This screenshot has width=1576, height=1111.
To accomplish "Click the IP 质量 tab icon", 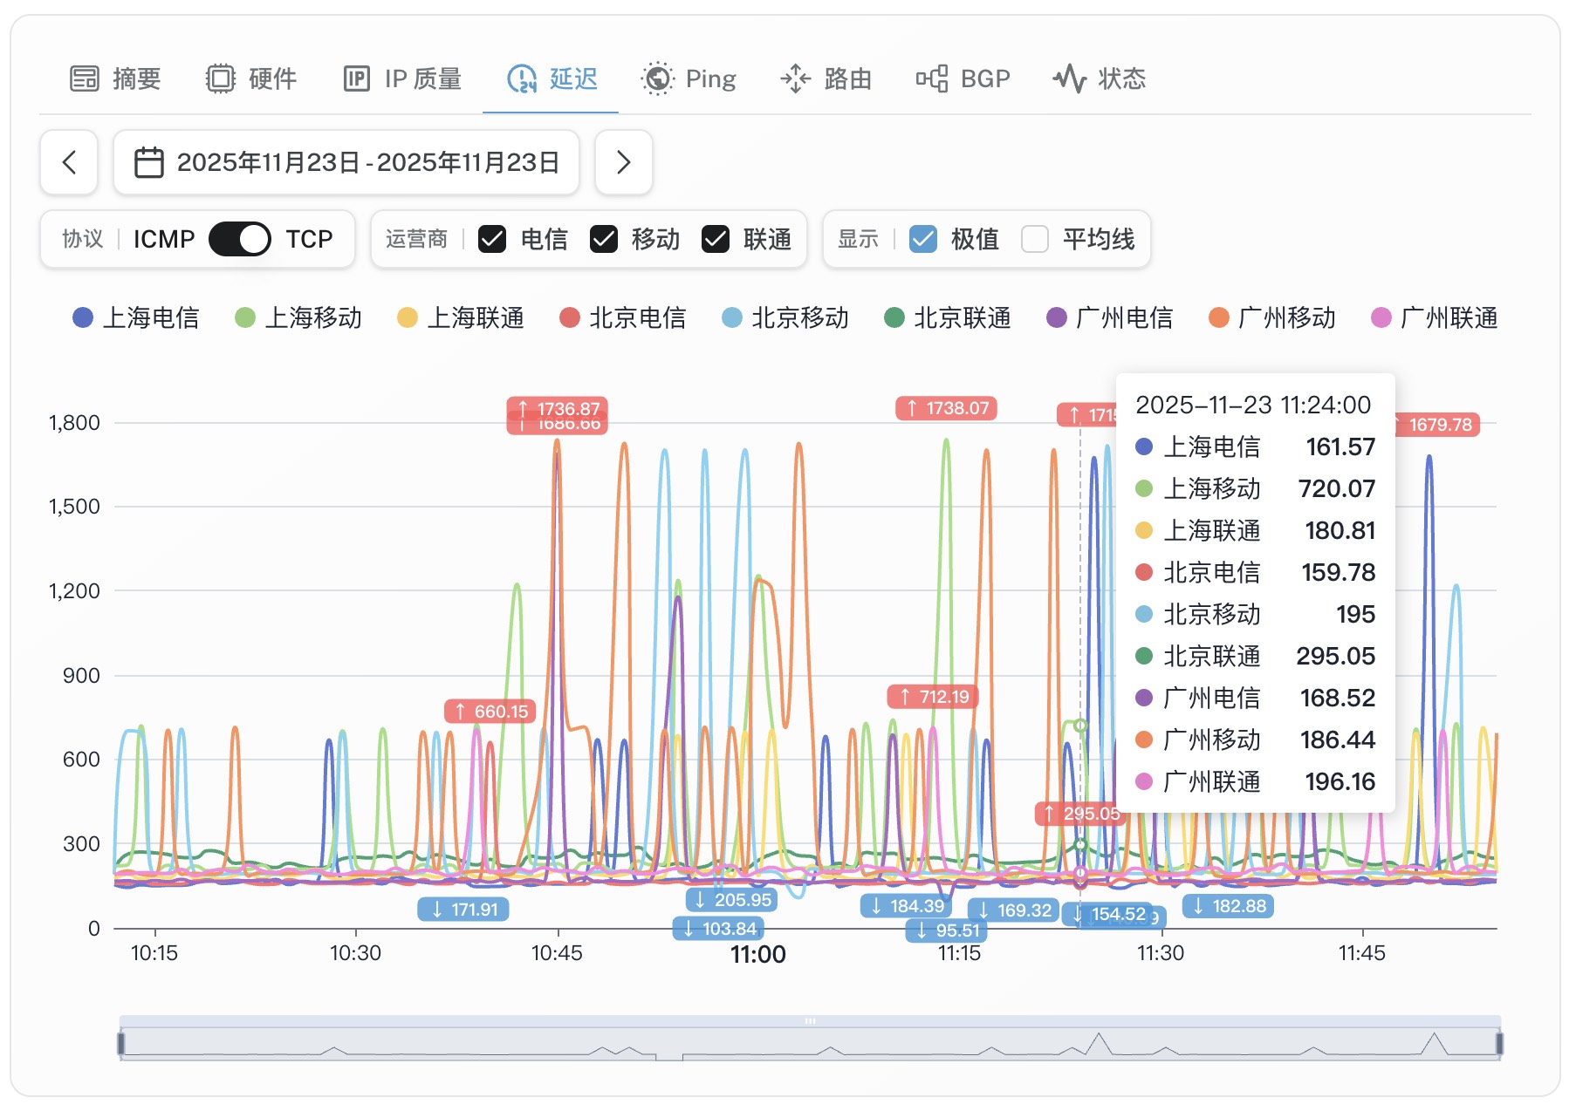I will 356,78.
